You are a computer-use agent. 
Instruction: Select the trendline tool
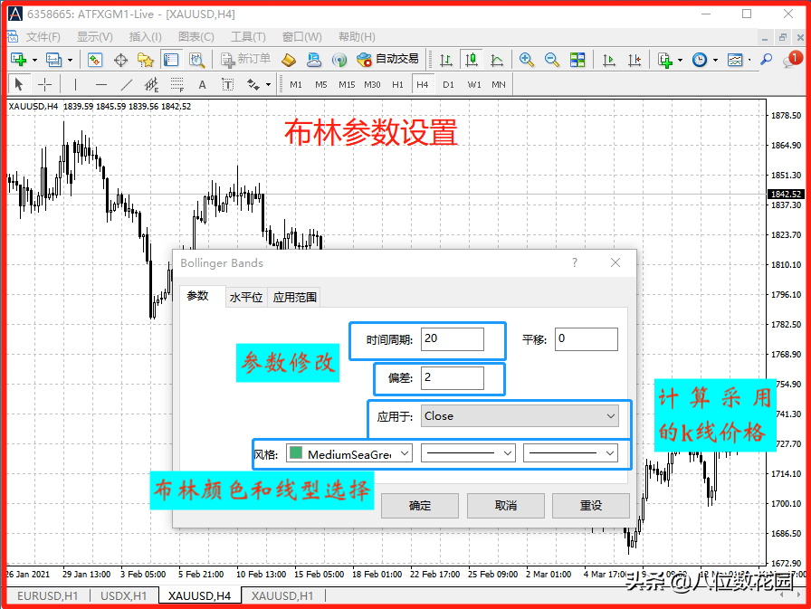coord(127,84)
